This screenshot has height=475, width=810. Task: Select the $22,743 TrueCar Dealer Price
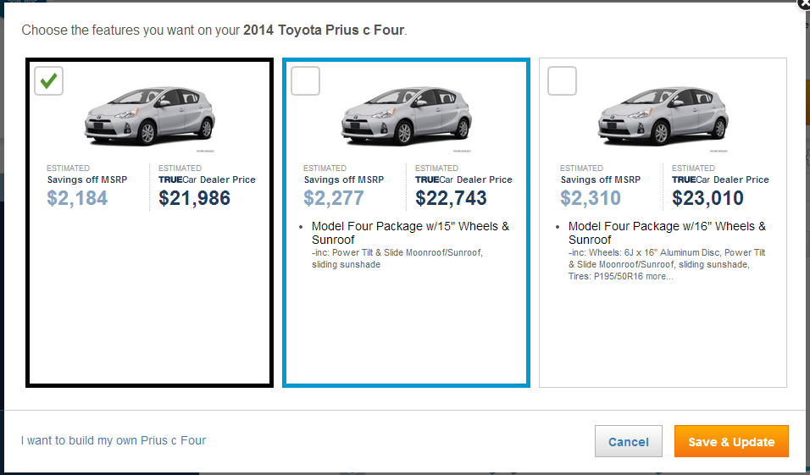(451, 199)
